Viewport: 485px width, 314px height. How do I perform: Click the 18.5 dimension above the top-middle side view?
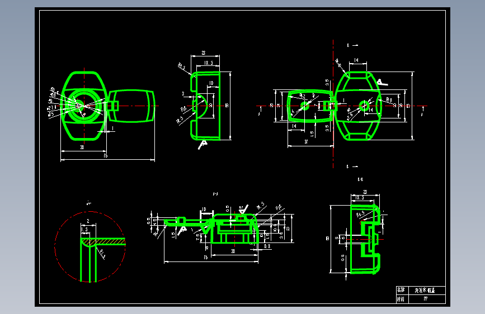209,63
